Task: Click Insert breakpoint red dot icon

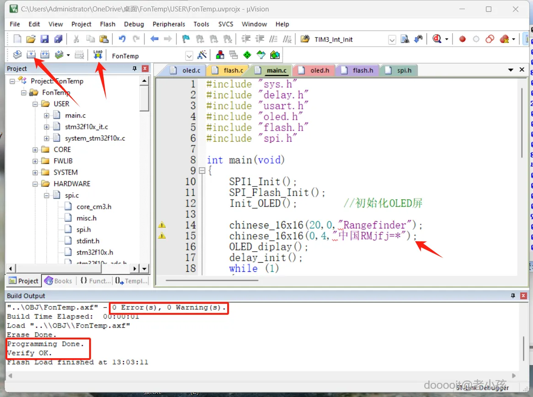Action: [462, 39]
